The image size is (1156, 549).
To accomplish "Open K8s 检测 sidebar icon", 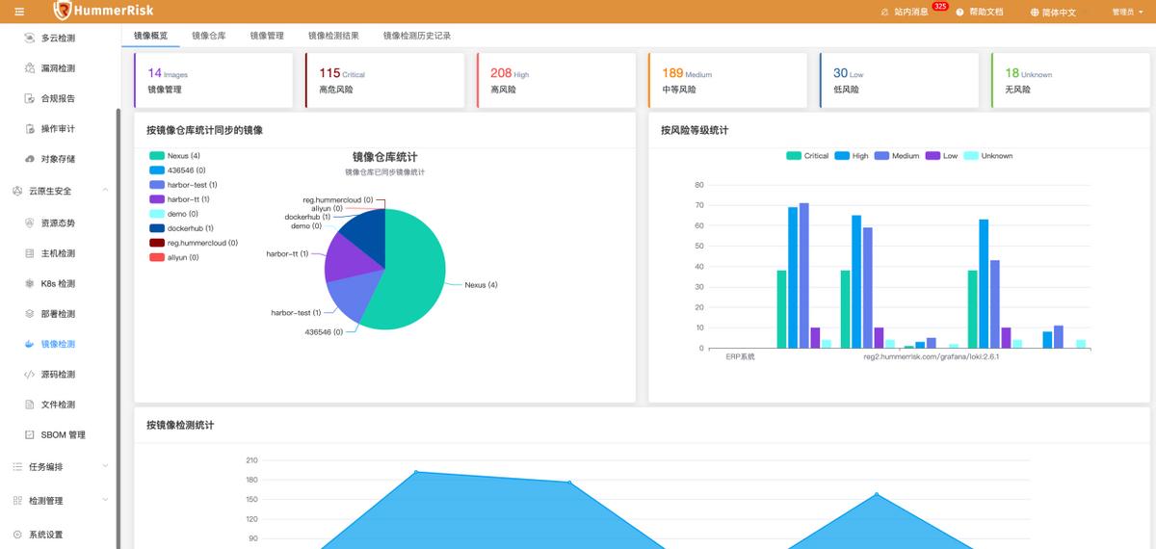I will (x=30, y=284).
